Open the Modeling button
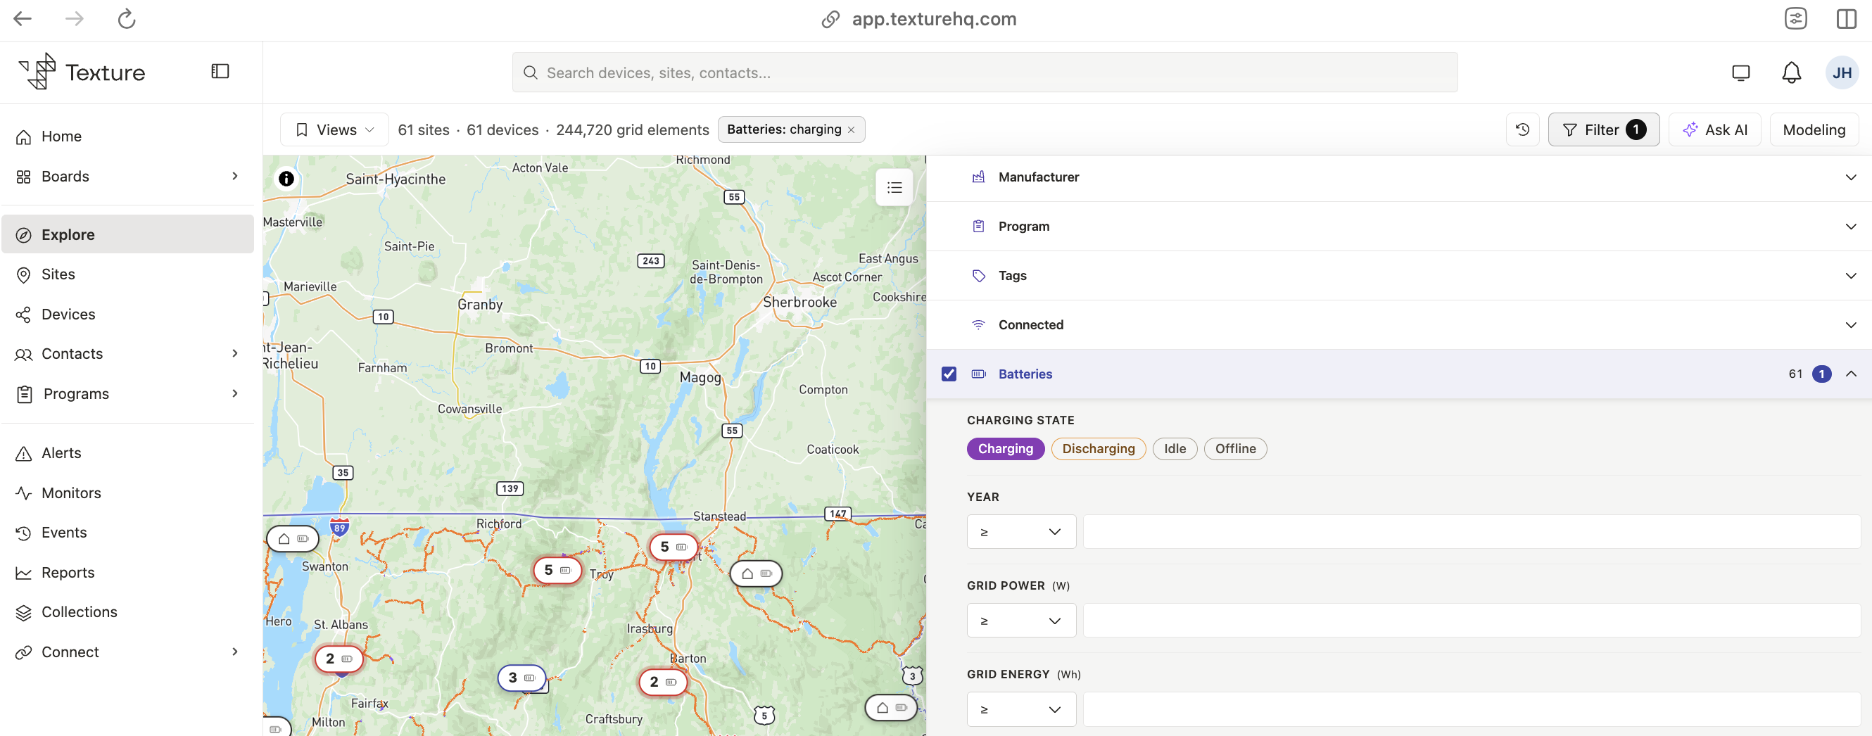Screen dimensions: 1872x736 click(x=1814, y=130)
